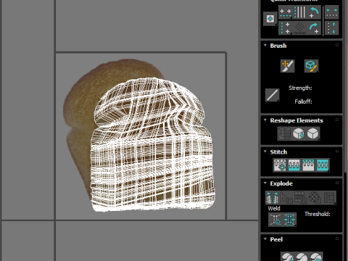The image size is (348, 261).
Task: Flatten by smoothing group in Explode
Action: tap(300, 198)
